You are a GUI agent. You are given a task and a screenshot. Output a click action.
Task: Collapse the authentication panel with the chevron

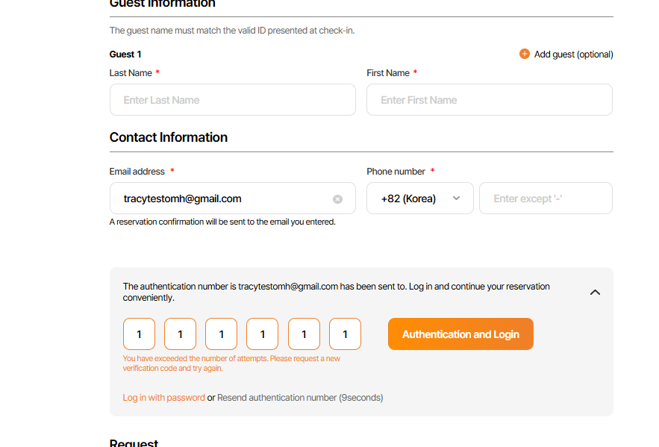click(595, 292)
